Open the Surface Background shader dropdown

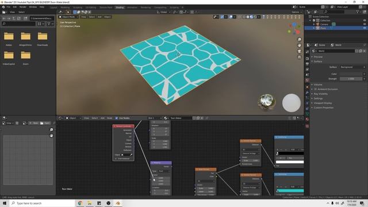[352, 67]
